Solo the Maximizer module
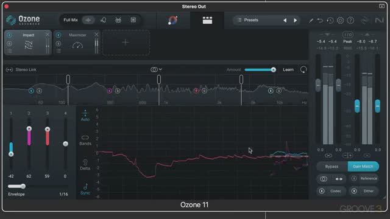This screenshot has height=219, width=390. tap(58, 44)
